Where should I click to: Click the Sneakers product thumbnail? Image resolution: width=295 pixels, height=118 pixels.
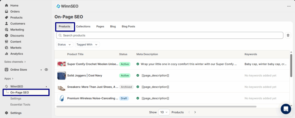click(62, 87)
